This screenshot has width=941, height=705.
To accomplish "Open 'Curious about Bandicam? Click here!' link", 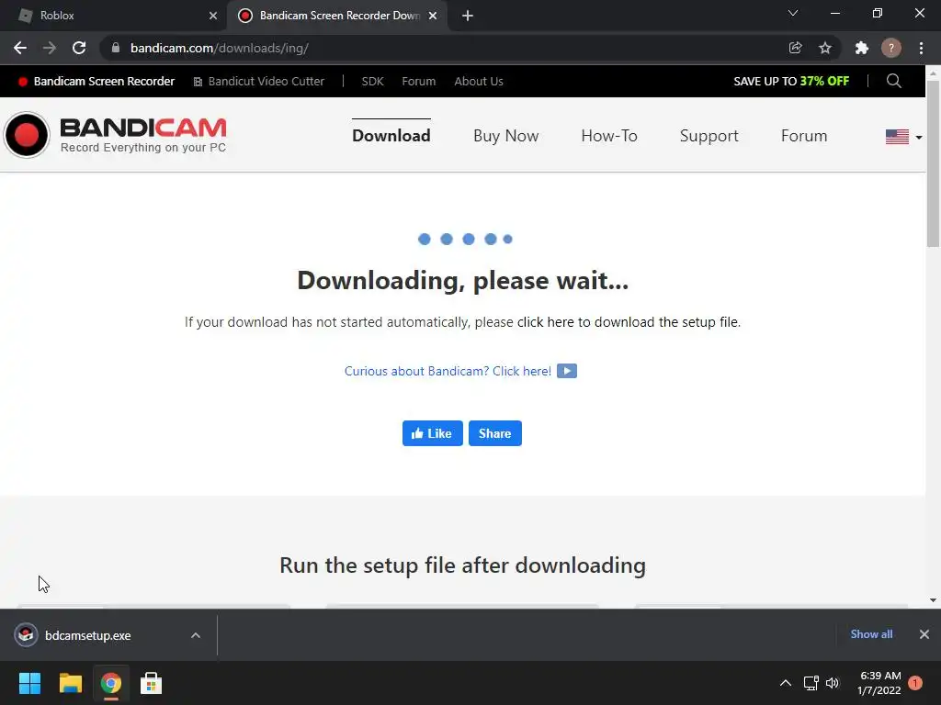I will [x=448, y=371].
